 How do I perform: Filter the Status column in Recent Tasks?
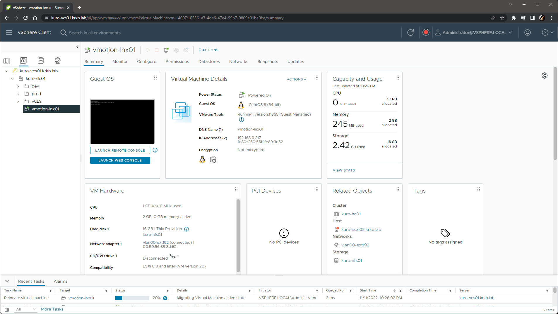(168, 290)
